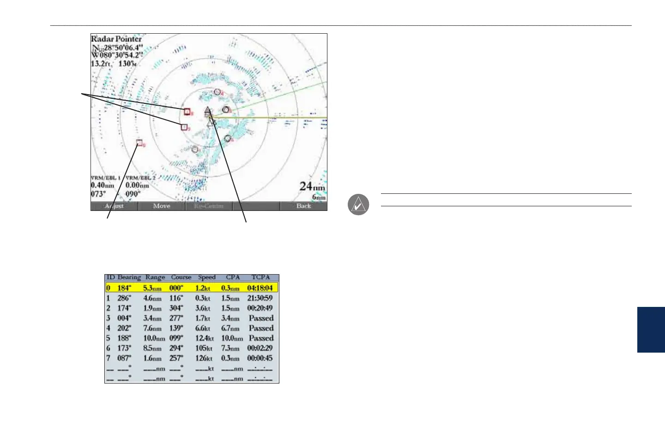Go back using the Back soft key
The image size is (665, 432).
(x=303, y=206)
